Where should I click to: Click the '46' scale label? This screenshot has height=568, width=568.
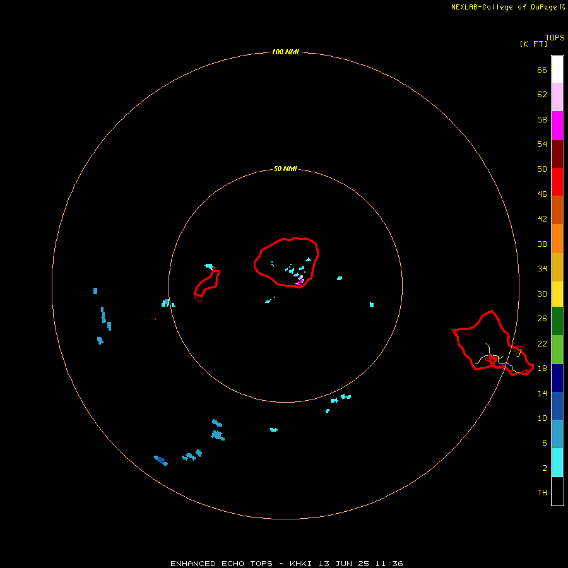point(542,194)
